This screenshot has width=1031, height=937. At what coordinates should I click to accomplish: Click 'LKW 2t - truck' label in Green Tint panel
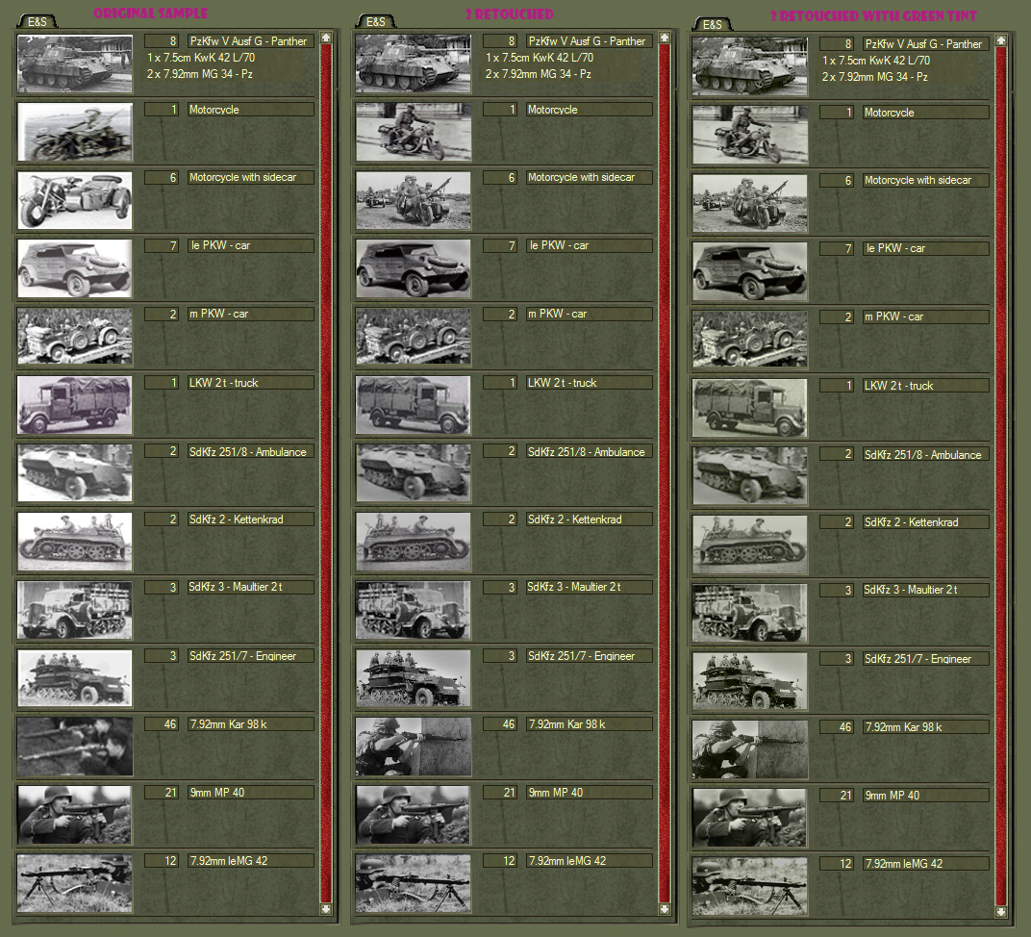pyautogui.click(x=926, y=386)
